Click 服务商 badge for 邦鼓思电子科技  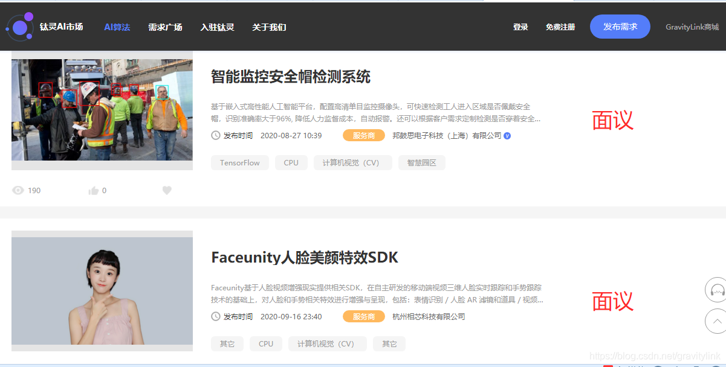[x=364, y=135]
